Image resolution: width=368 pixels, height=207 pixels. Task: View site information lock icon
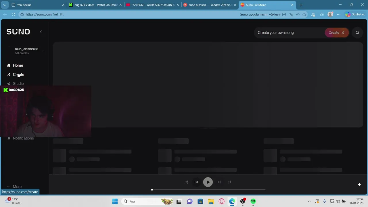coord(22,14)
